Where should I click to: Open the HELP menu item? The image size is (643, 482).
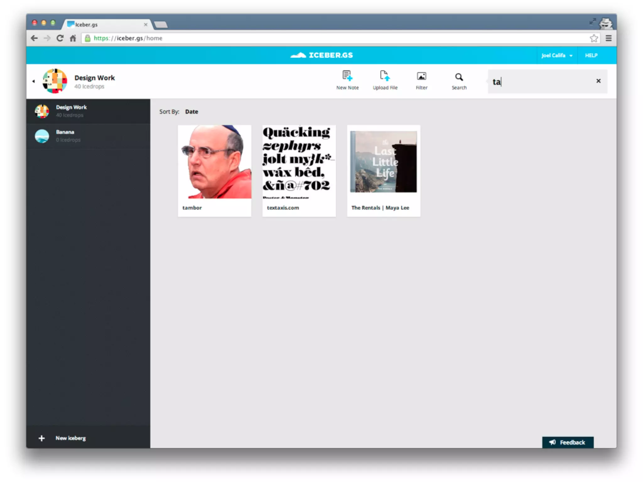click(x=591, y=56)
